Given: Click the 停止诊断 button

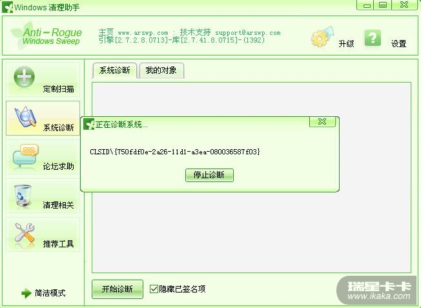Looking at the screenshot, I should (x=209, y=175).
